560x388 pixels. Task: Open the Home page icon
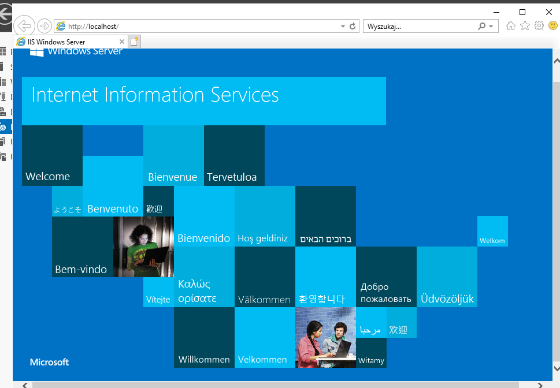pos(511,26)
